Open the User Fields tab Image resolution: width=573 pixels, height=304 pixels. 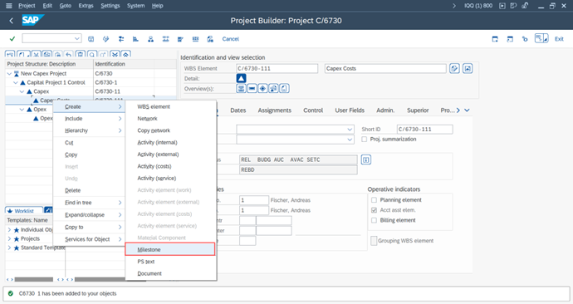(350, 110)
